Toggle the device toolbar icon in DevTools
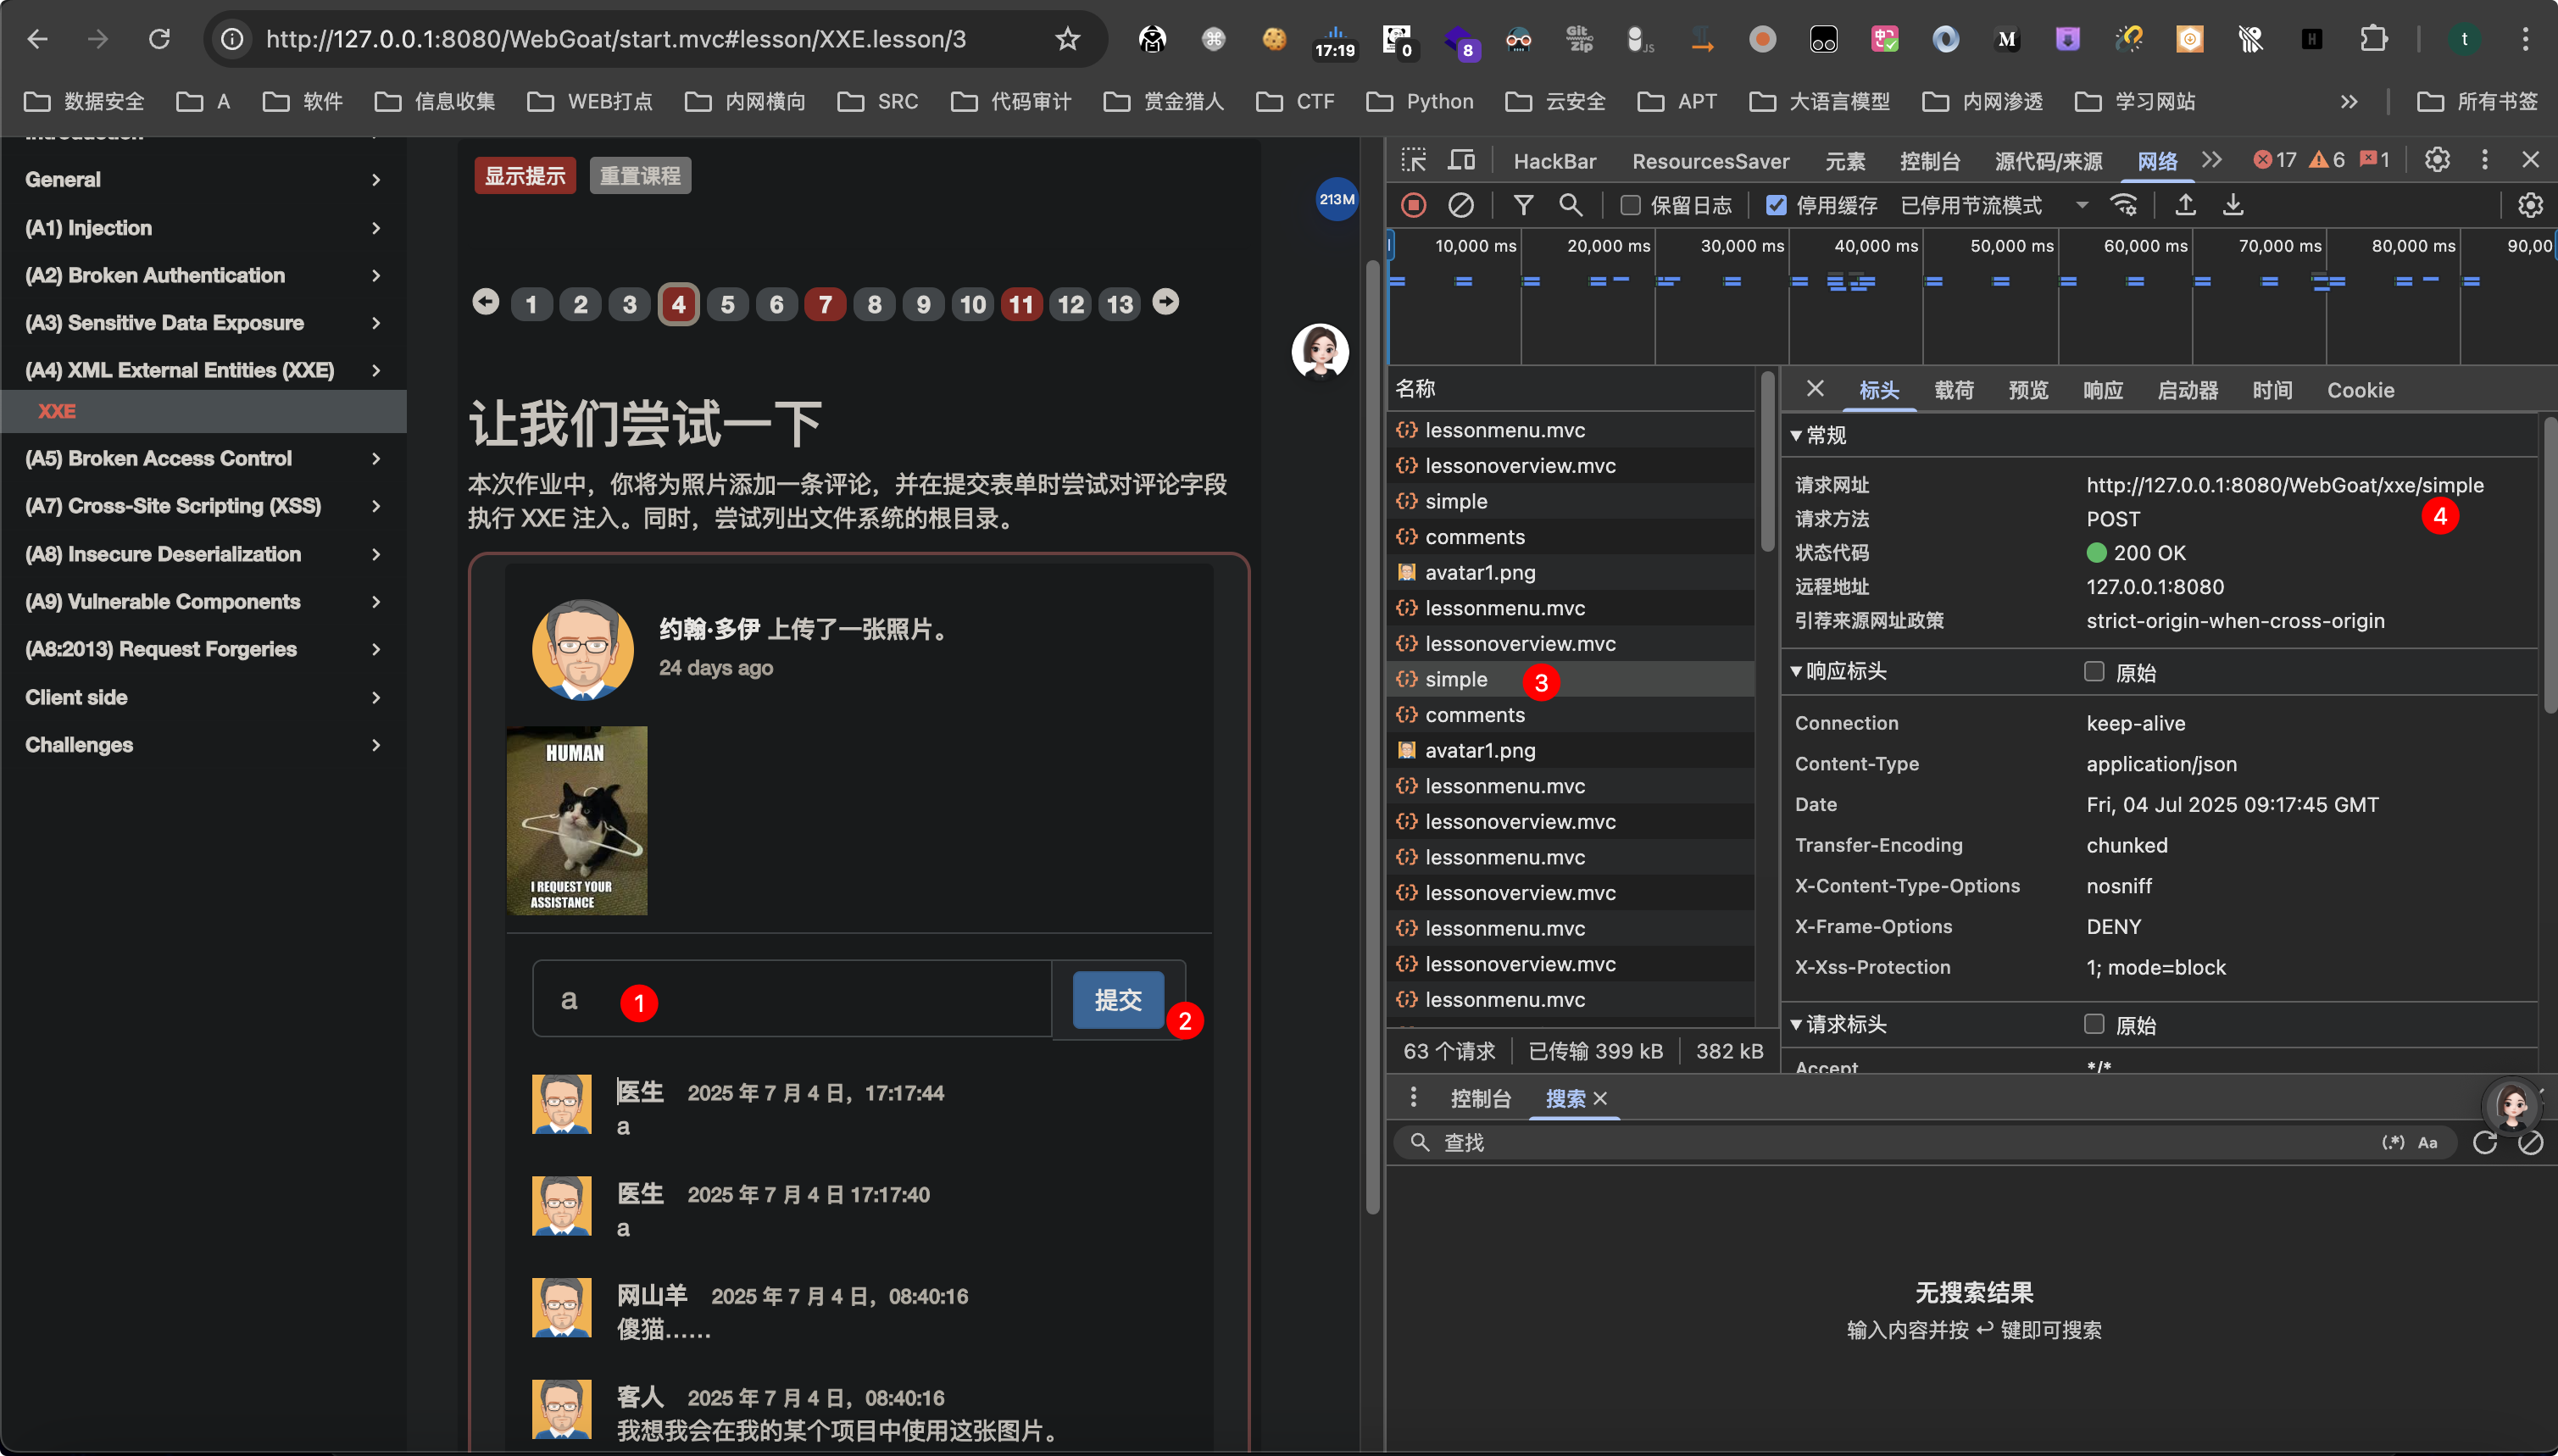The height and width of the screenshot is (1456, 2558). click(x=1462, y=160)
